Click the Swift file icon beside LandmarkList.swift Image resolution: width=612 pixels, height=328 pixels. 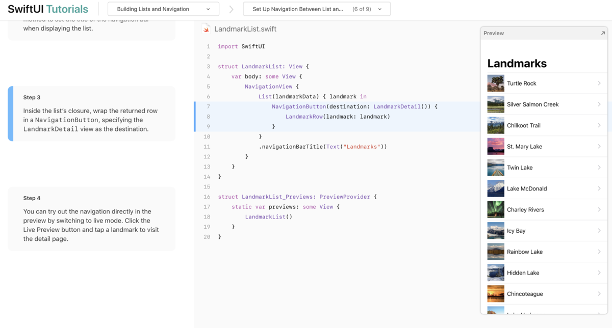click(206, 29)
